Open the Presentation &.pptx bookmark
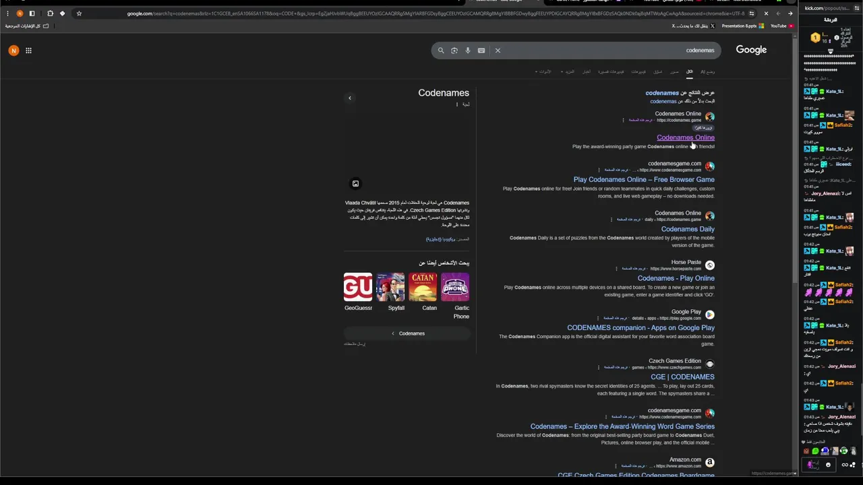Image resolution: width=863 pixels, height=485 pixels. click(x=742, y=26)
